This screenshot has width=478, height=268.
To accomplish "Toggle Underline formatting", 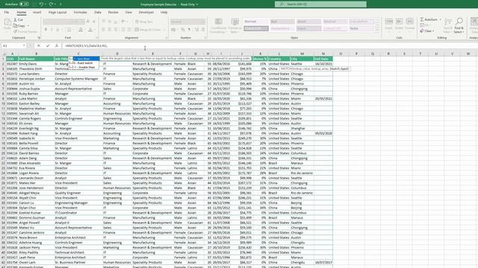I will [58, 30].
